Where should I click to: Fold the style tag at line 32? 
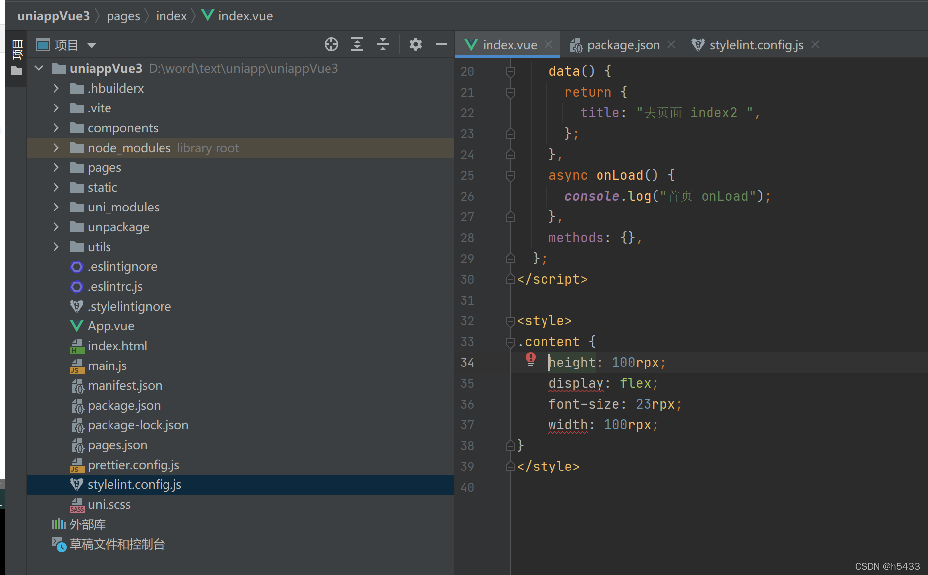[x=511, y=321]
